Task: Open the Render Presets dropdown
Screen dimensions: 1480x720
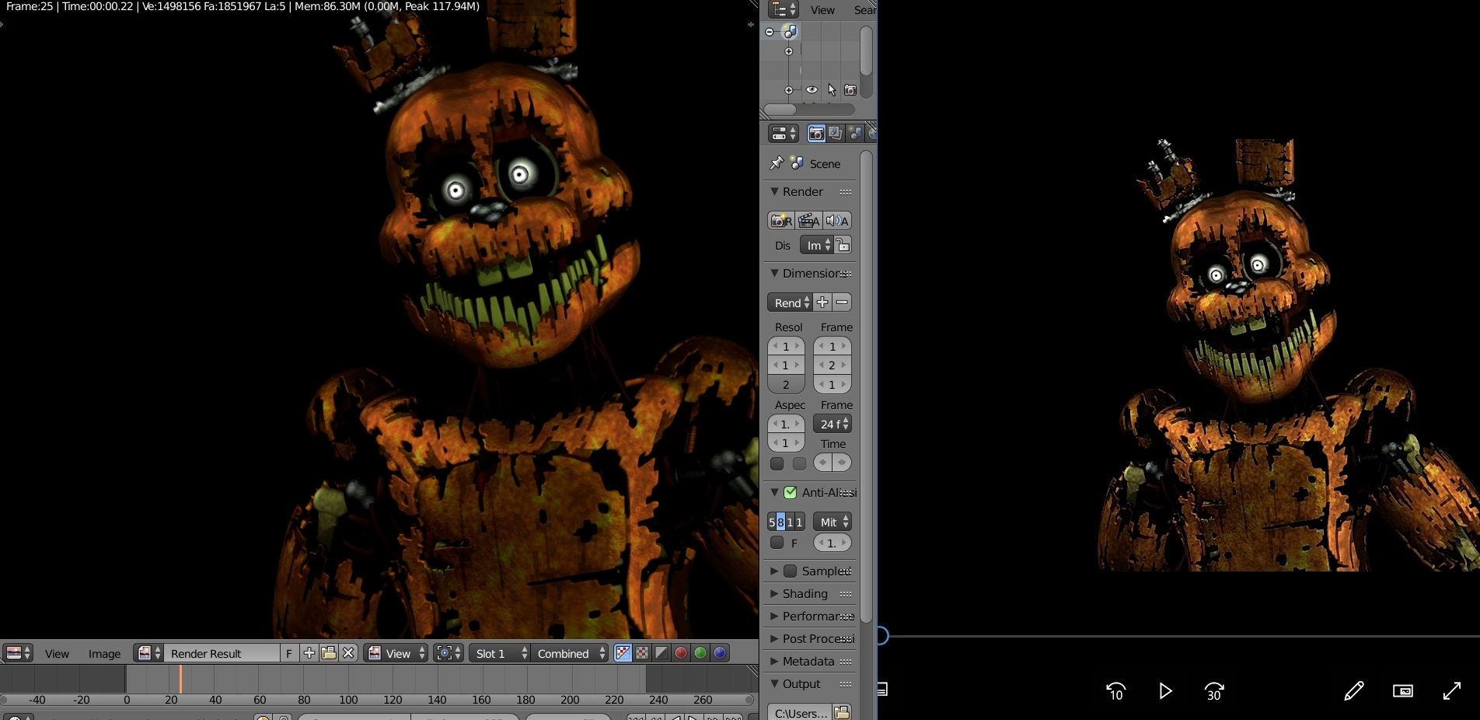Action: 790,302
